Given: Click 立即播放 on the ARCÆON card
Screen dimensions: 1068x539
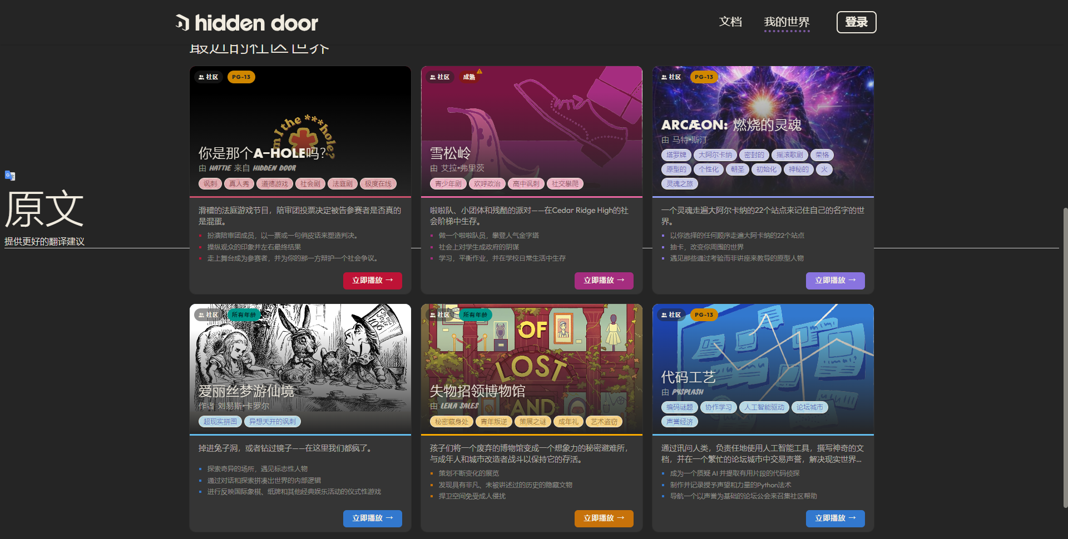Looking at the screenshot, I should (x=835, y=281).
